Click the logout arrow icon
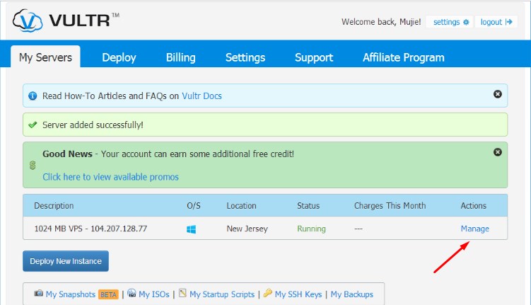This screenshot has width=531, height=305. [508, 22]
